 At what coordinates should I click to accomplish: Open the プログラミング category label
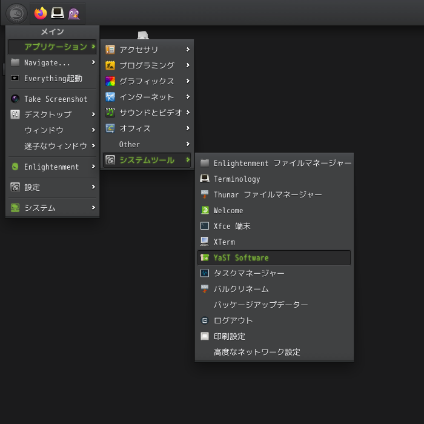point(147,65)
